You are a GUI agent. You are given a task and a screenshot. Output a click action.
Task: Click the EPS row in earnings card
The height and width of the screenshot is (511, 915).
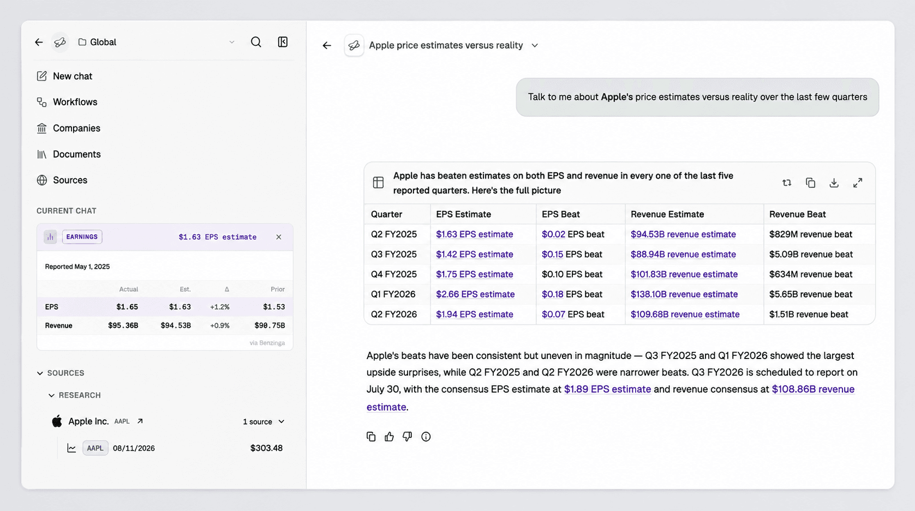165,307
